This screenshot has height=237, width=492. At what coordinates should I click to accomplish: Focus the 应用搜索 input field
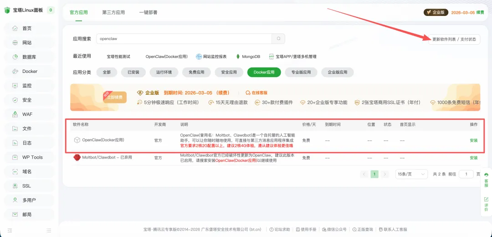point(184,39)
